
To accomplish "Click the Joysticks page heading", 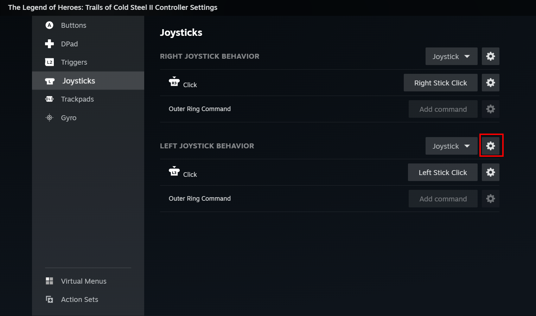I will point(181,33).
